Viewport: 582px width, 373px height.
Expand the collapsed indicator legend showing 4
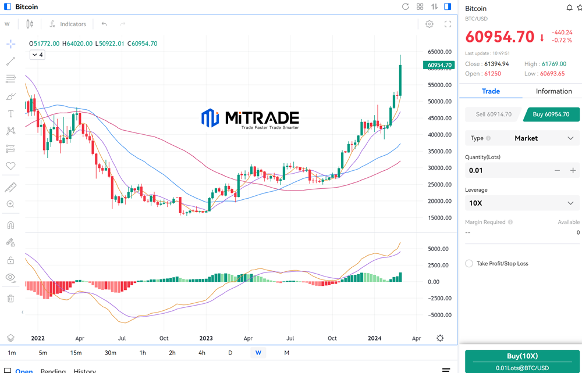click(37, 55)
